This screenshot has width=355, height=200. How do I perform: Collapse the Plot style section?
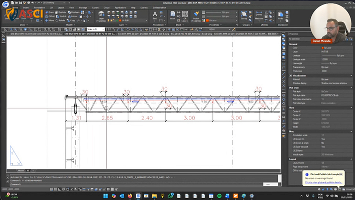[351, 87]
